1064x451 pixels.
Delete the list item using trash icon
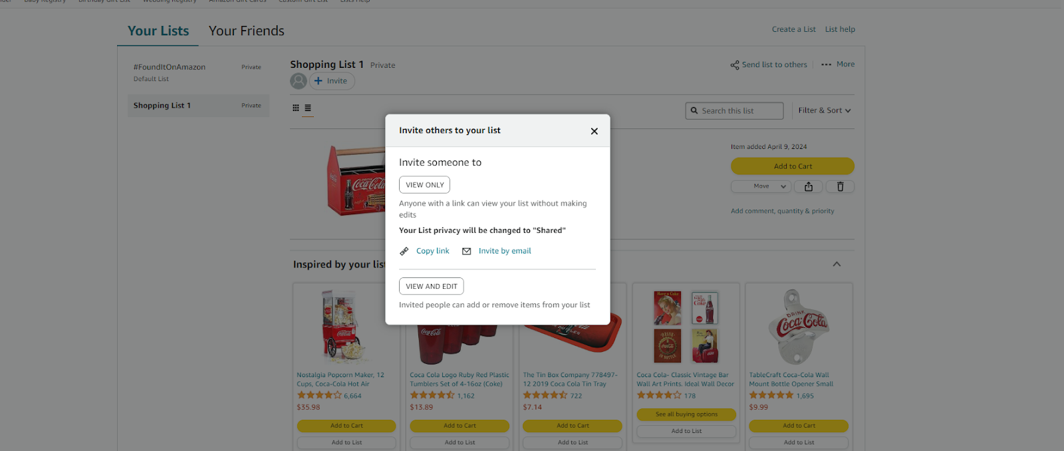(840, 186)
